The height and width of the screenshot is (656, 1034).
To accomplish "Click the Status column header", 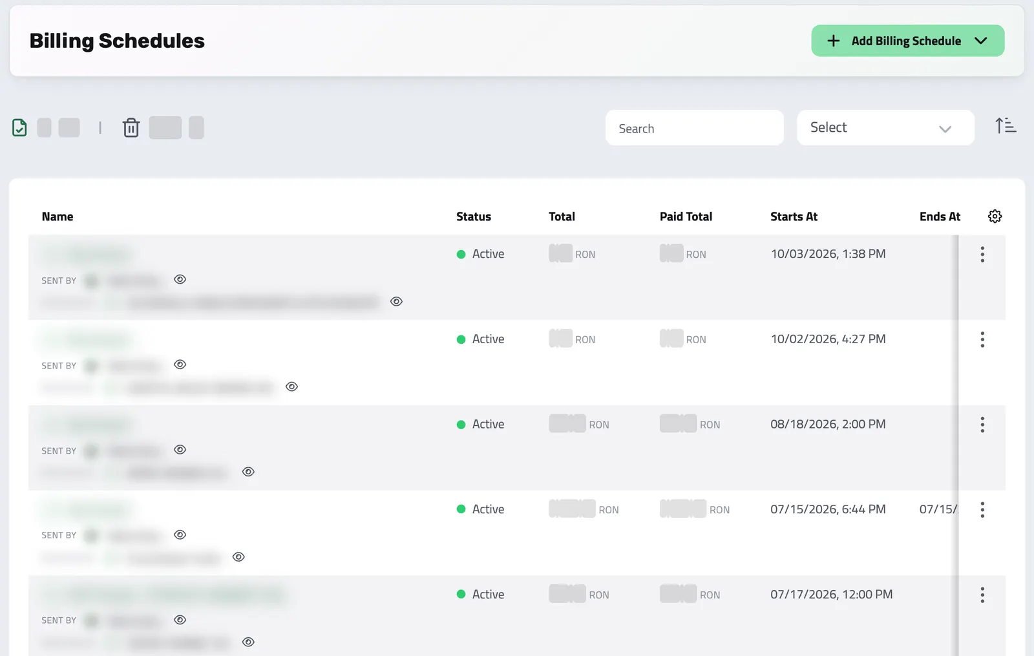I will coord(474,217).
